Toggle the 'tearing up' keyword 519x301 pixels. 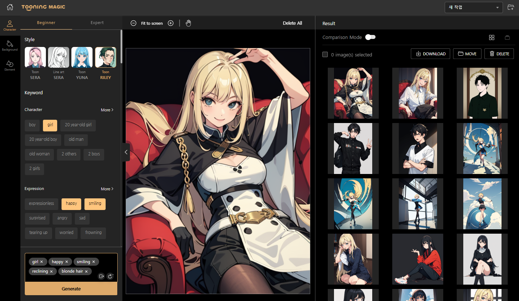pos(38,233)
